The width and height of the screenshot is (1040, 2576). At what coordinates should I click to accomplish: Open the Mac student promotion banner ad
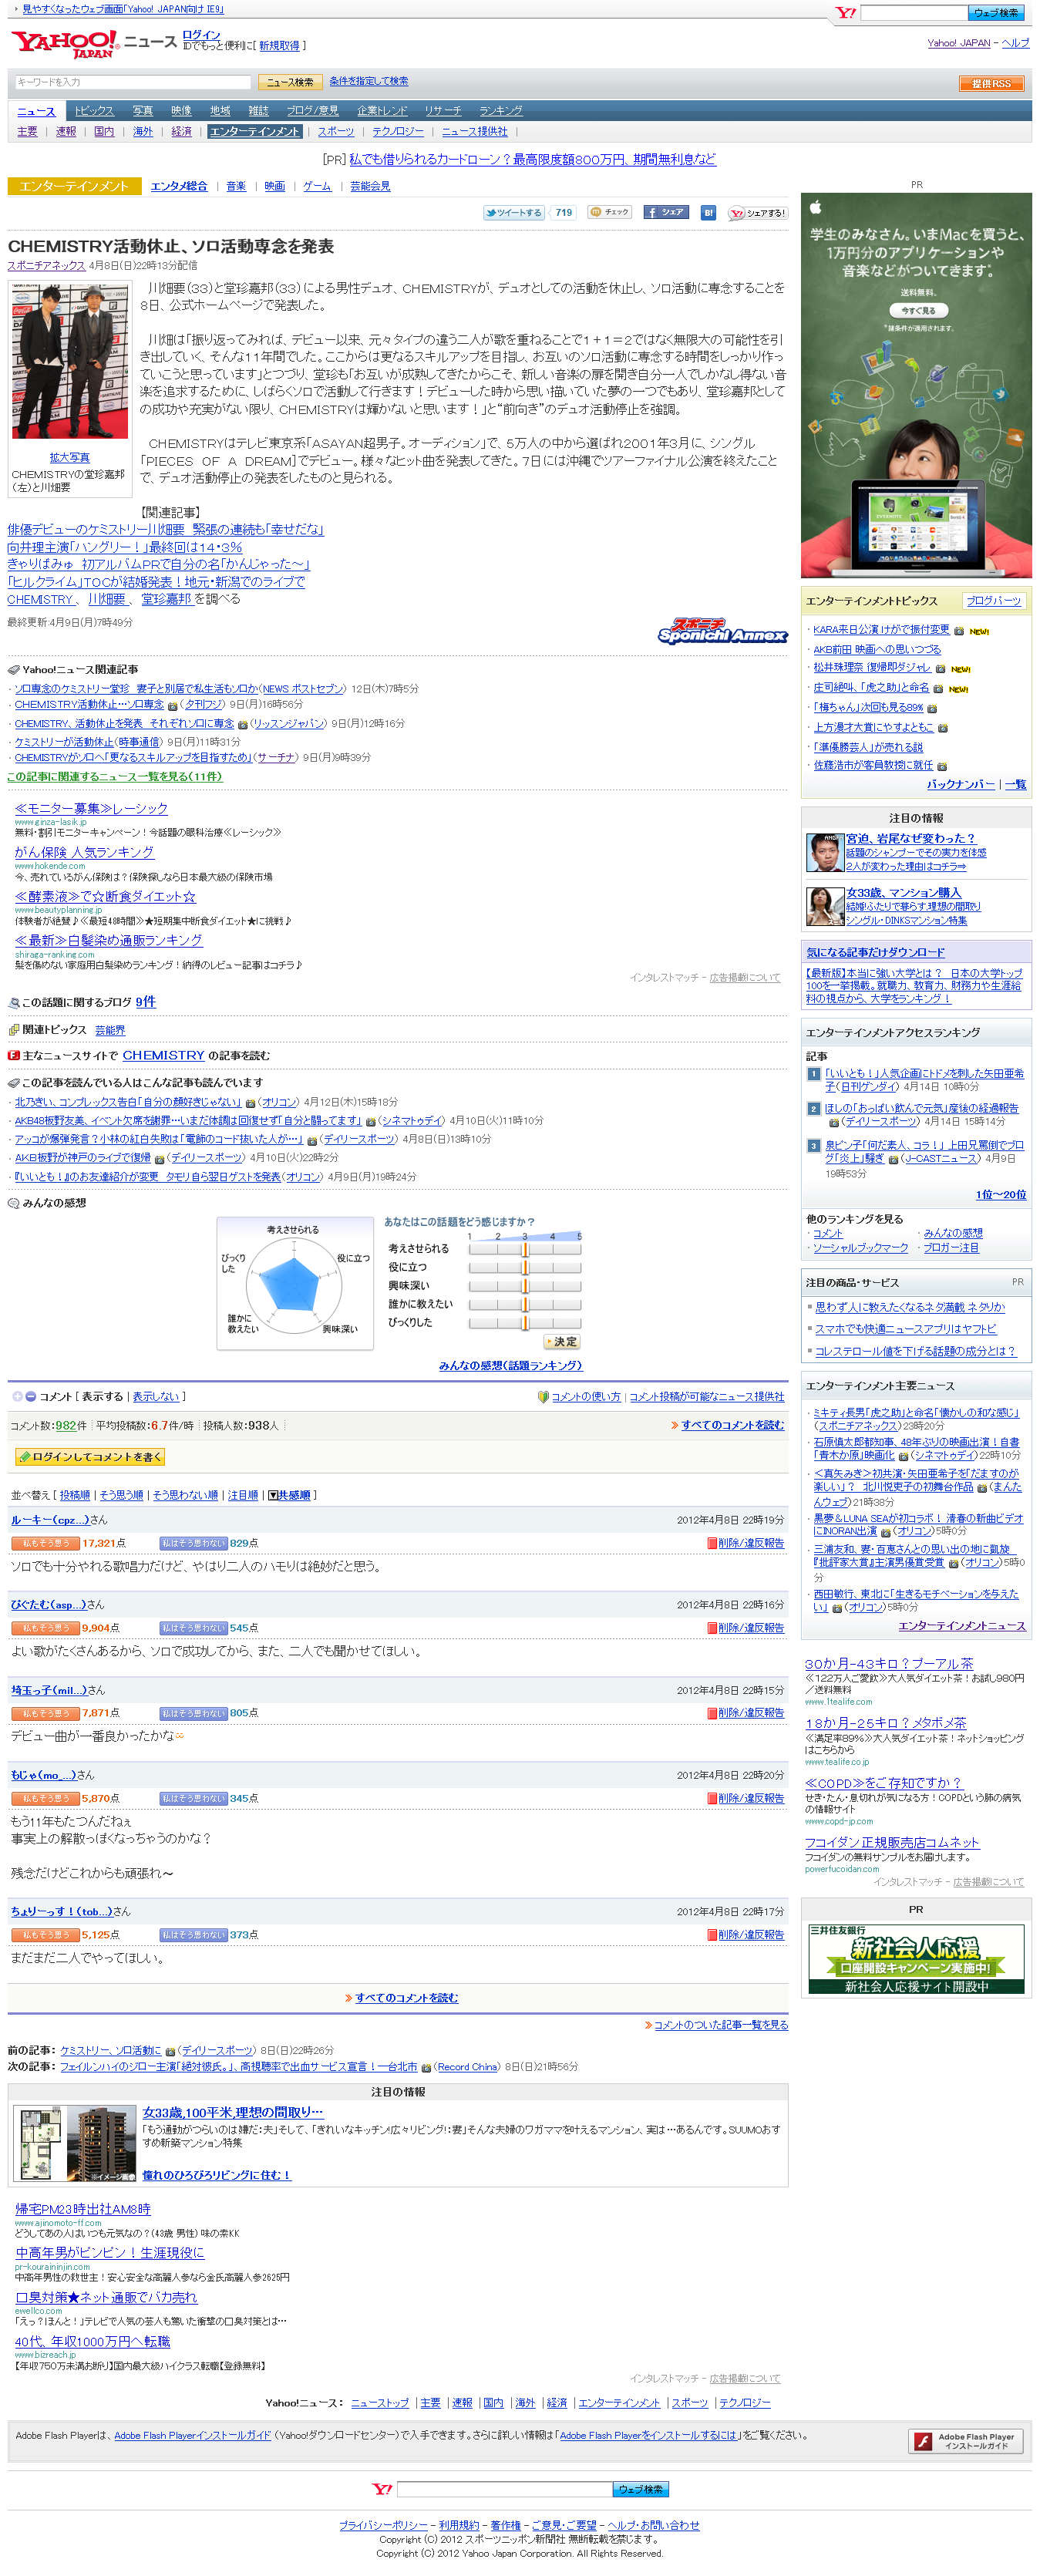tap(916, 386)
